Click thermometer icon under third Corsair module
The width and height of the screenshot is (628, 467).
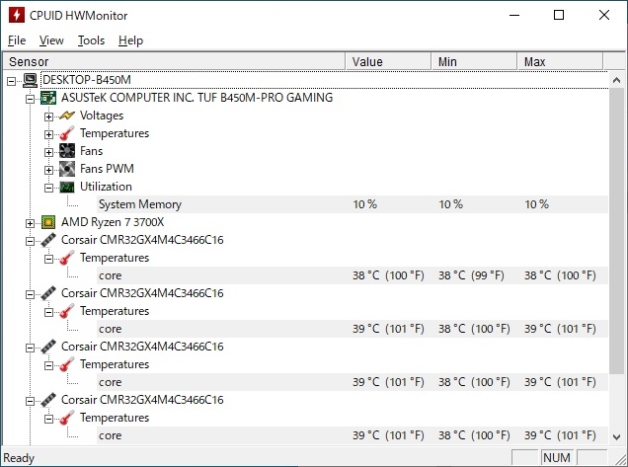click(67, 364)
